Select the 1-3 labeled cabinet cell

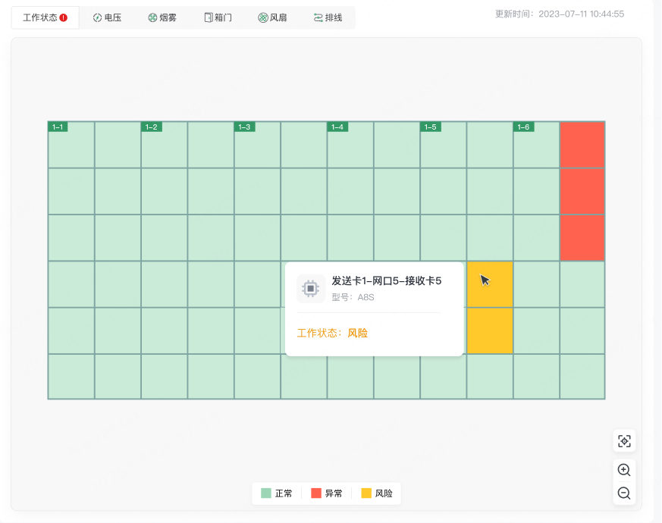click(257, 145)
